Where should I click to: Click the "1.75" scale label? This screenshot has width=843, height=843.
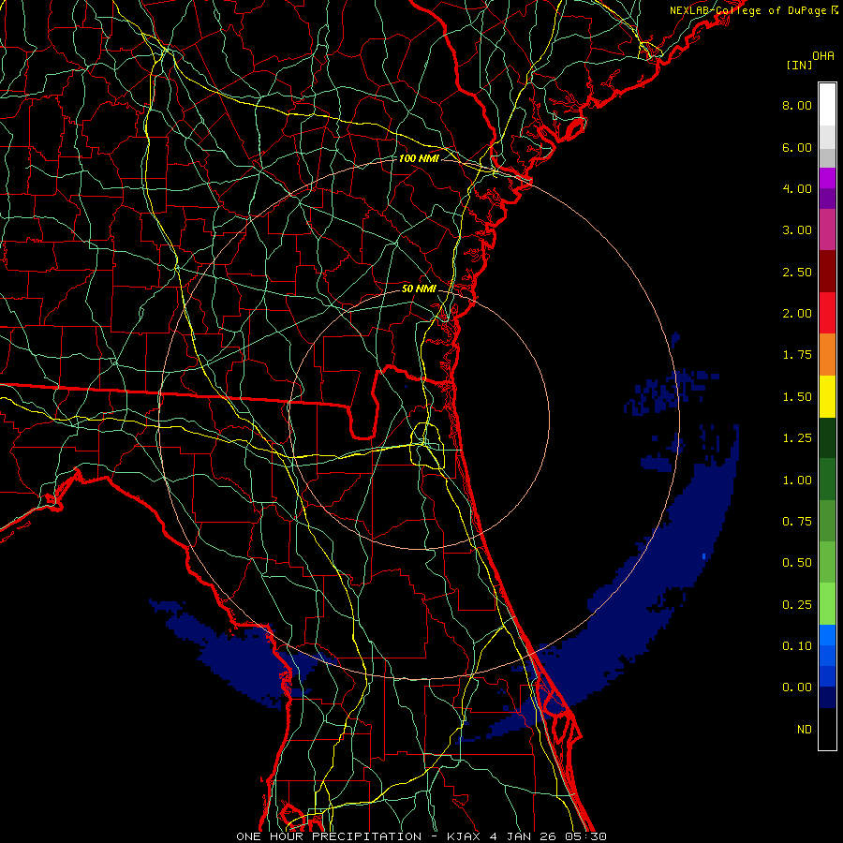[x=797, y=355]
